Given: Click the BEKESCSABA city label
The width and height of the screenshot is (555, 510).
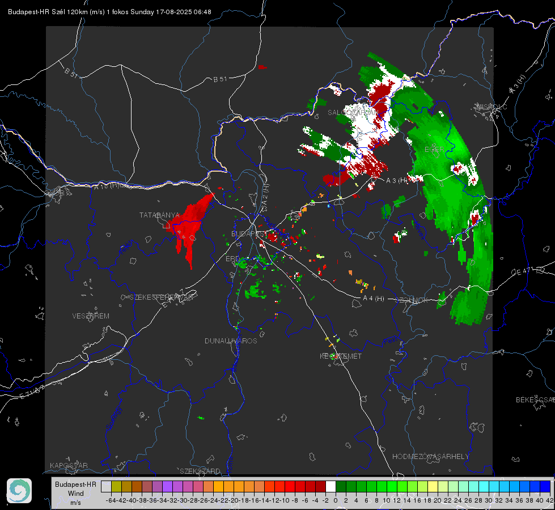Looking at the screenshot, I should pyautogui.click(x=535, y=399).
